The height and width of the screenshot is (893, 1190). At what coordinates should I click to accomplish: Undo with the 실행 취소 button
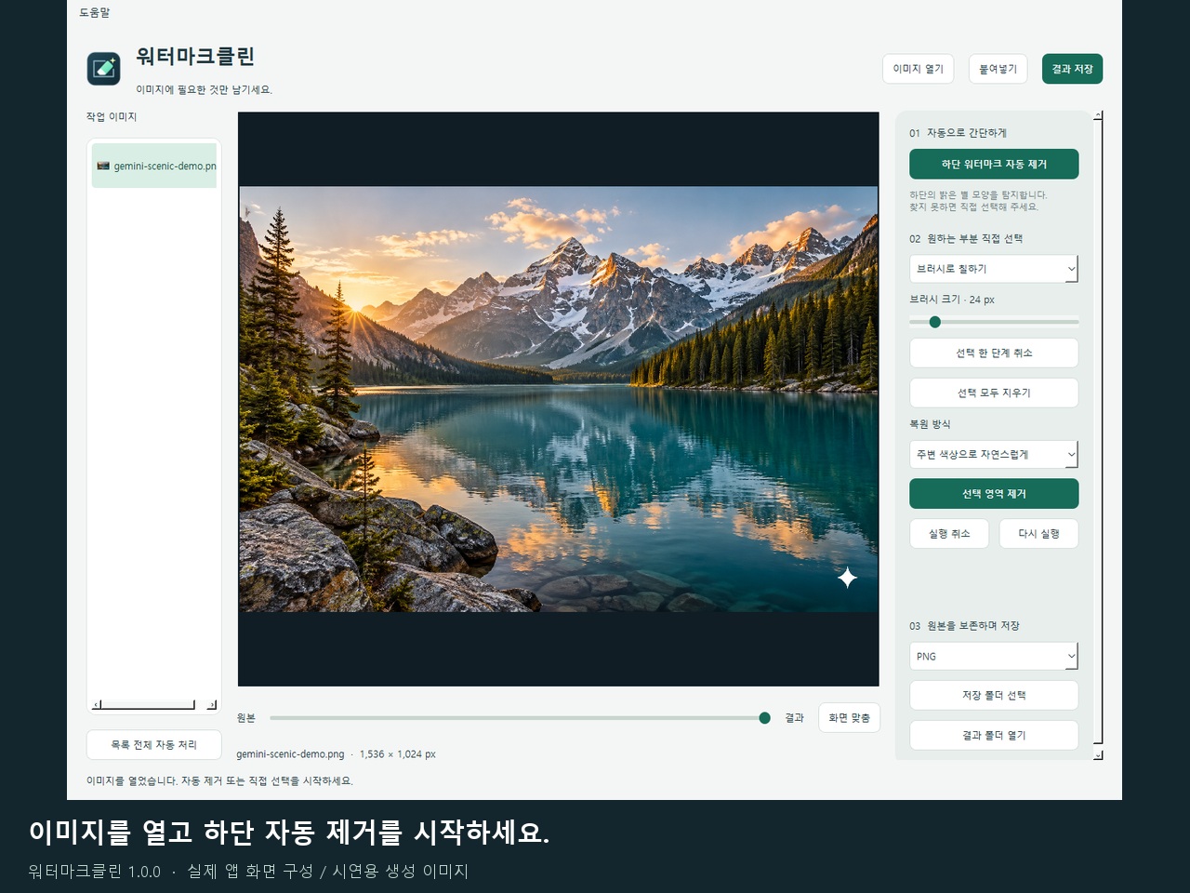[x=949, y=534]
